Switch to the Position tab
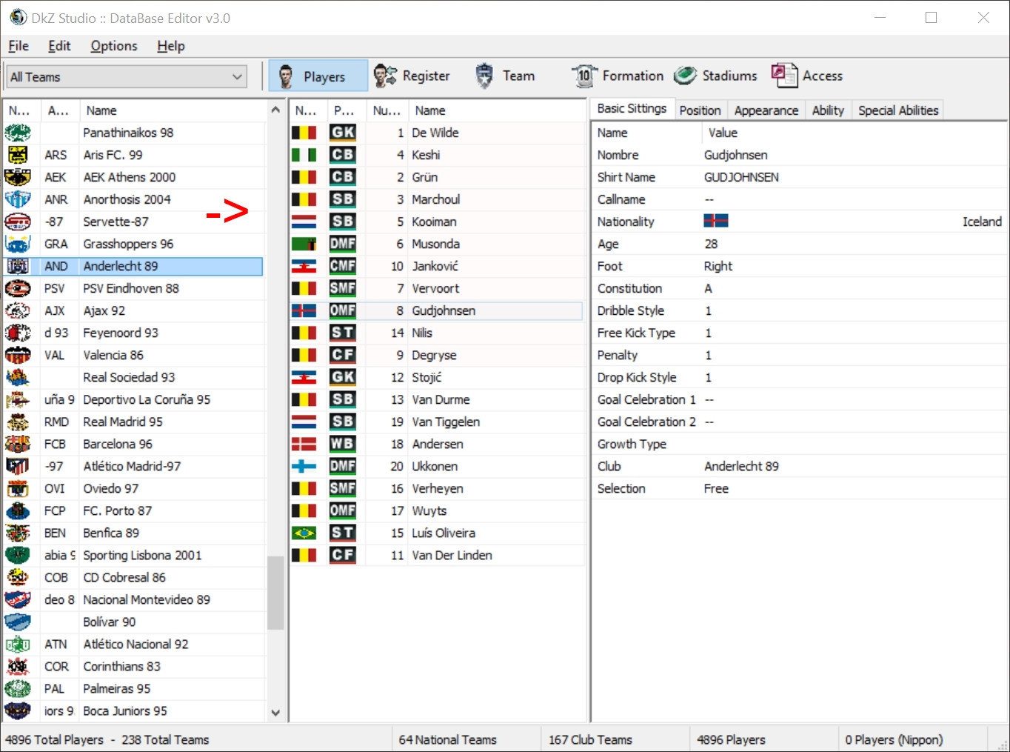The width and height of the screenshot is (1010, 752). [700, 110]
